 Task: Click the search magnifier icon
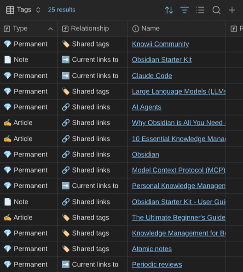[x=216, y=10]
